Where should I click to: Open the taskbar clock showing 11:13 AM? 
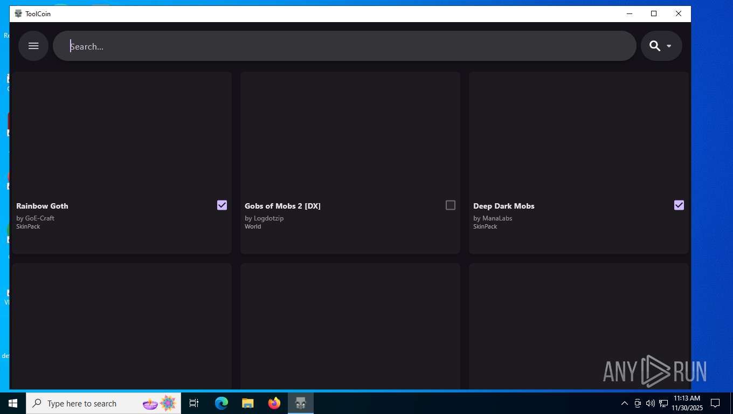687,403
